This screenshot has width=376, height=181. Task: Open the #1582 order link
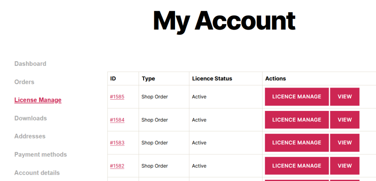(x=117, y=166)
